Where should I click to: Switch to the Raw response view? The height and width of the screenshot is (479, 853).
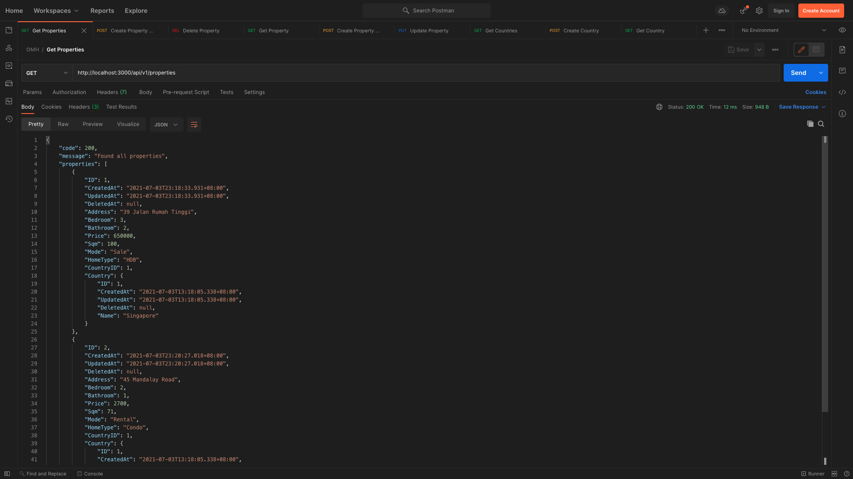tap(63, 124)
